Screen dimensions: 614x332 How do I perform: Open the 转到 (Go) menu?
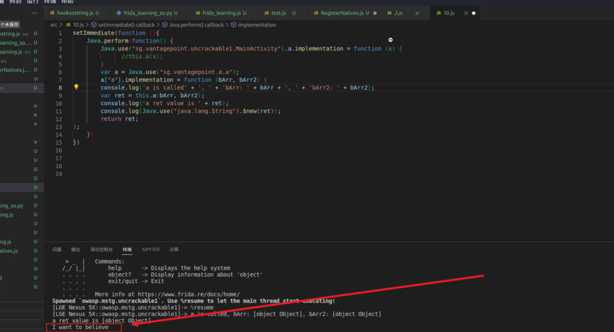15,2
